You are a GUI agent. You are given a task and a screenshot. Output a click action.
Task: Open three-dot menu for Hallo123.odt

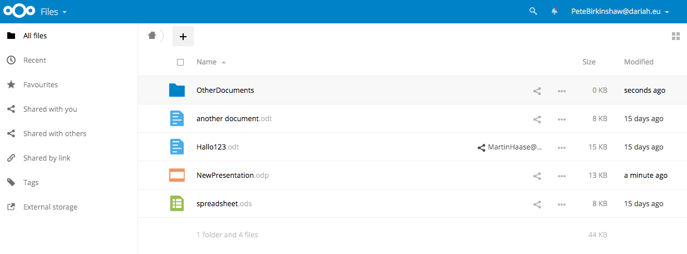(562, 147)
